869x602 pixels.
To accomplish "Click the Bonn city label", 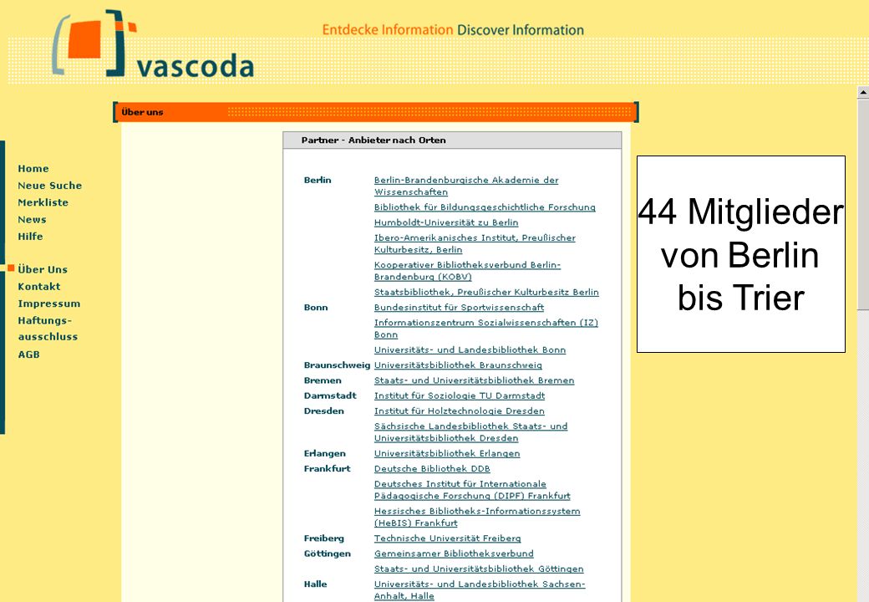I will click(316, 308).
